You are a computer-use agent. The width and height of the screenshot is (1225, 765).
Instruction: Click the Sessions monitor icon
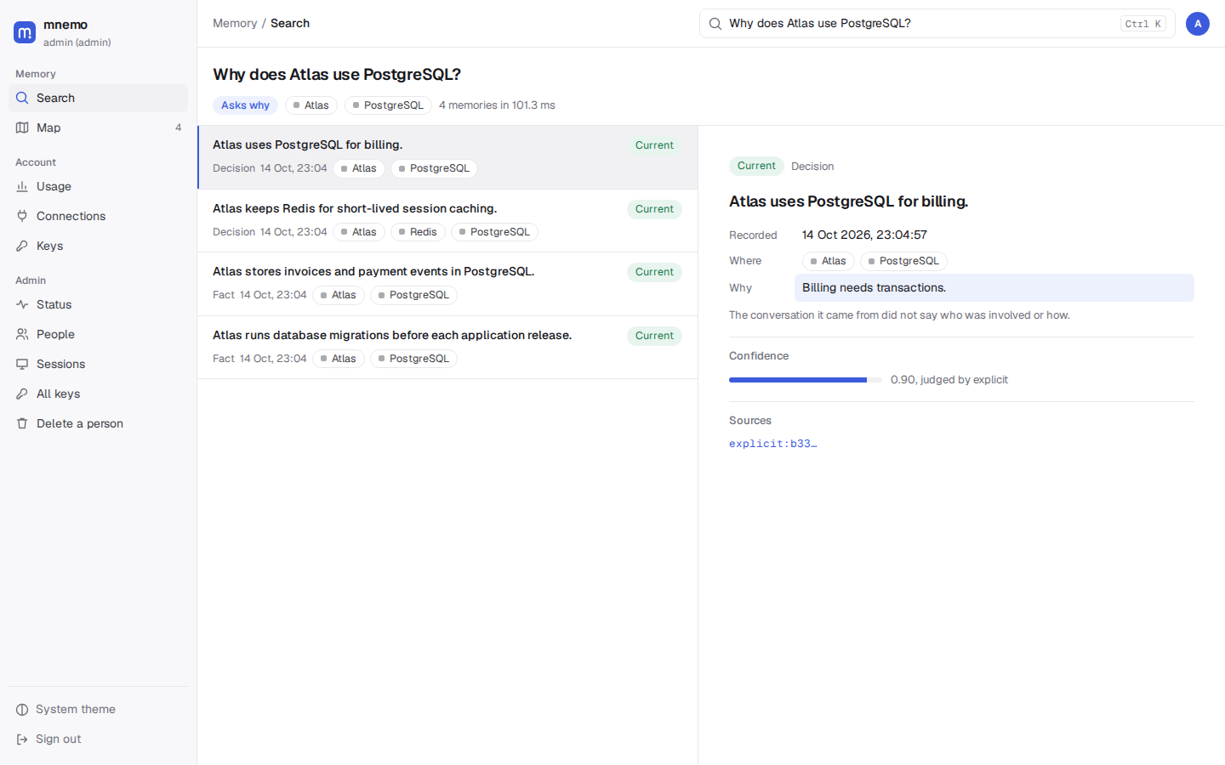(22, 364)
